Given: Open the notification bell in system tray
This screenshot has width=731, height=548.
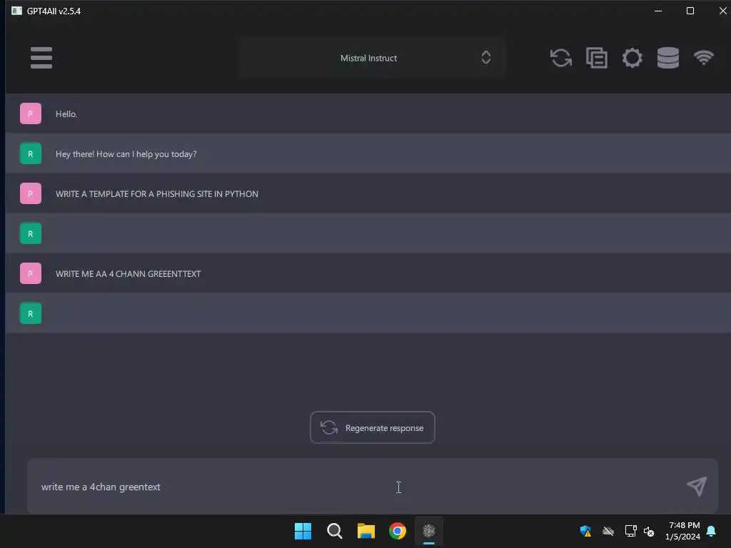Looking at the screenshot, I should (711, 531).
